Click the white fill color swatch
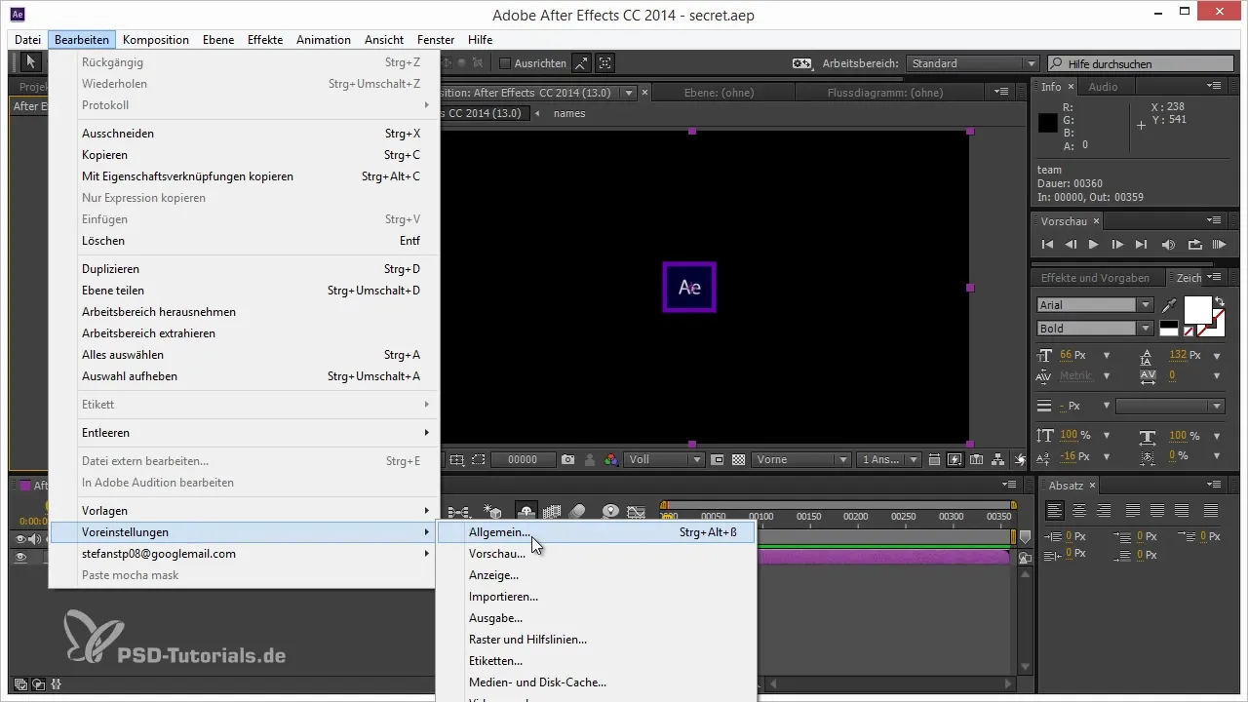Screen dimensions: 1248x702 coord(1196,310)
